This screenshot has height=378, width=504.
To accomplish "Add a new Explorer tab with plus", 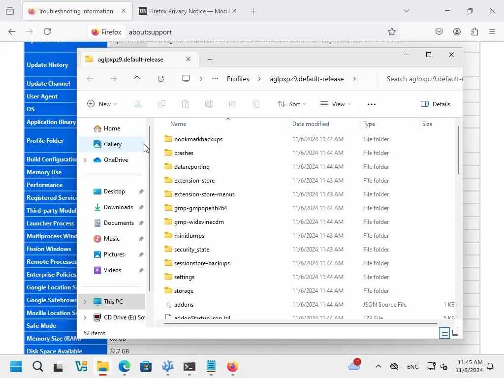I will (x=210, y=60).
